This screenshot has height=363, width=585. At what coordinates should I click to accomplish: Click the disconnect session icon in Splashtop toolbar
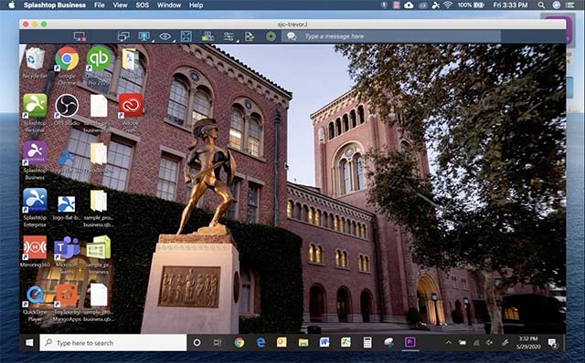tap(80, 36)
